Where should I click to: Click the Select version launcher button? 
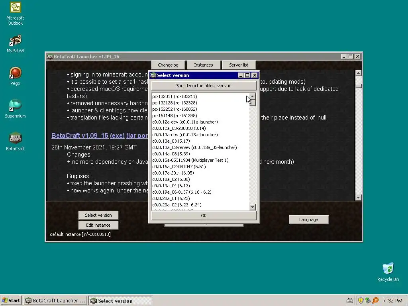pyautogui.click(x=98, y=215)
